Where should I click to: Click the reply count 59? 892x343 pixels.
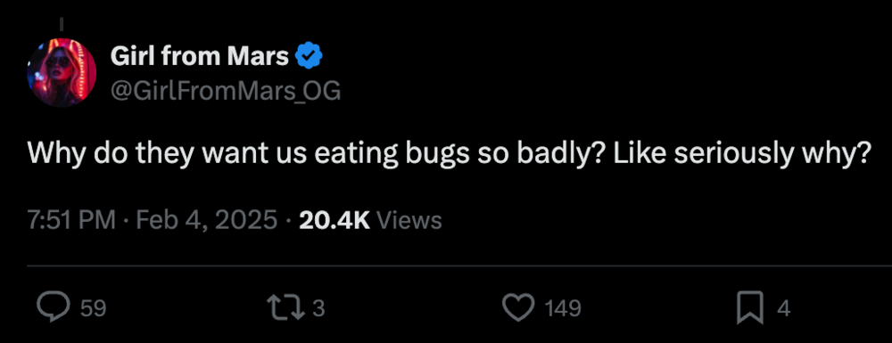click(x=94, y=309)
